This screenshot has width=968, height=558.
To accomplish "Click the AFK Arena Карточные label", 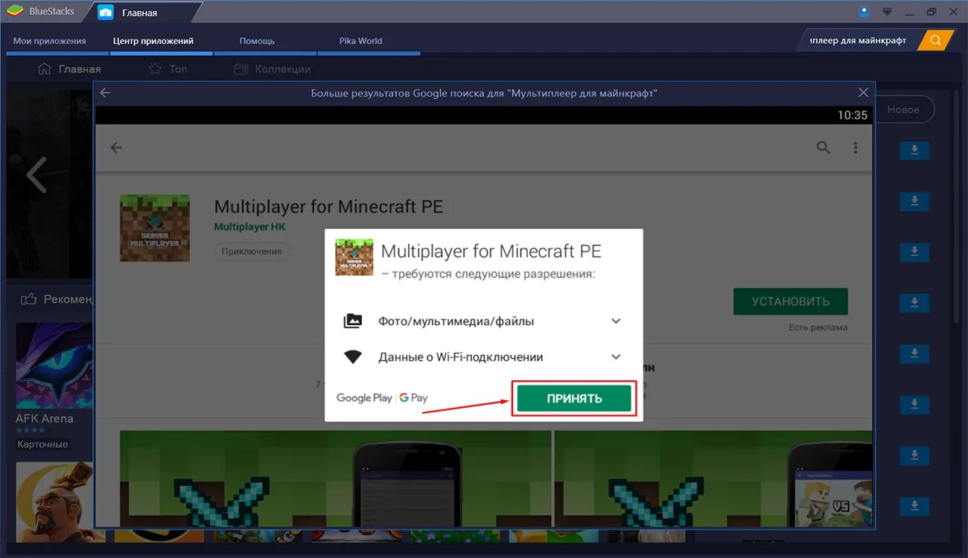I will 42,444.
